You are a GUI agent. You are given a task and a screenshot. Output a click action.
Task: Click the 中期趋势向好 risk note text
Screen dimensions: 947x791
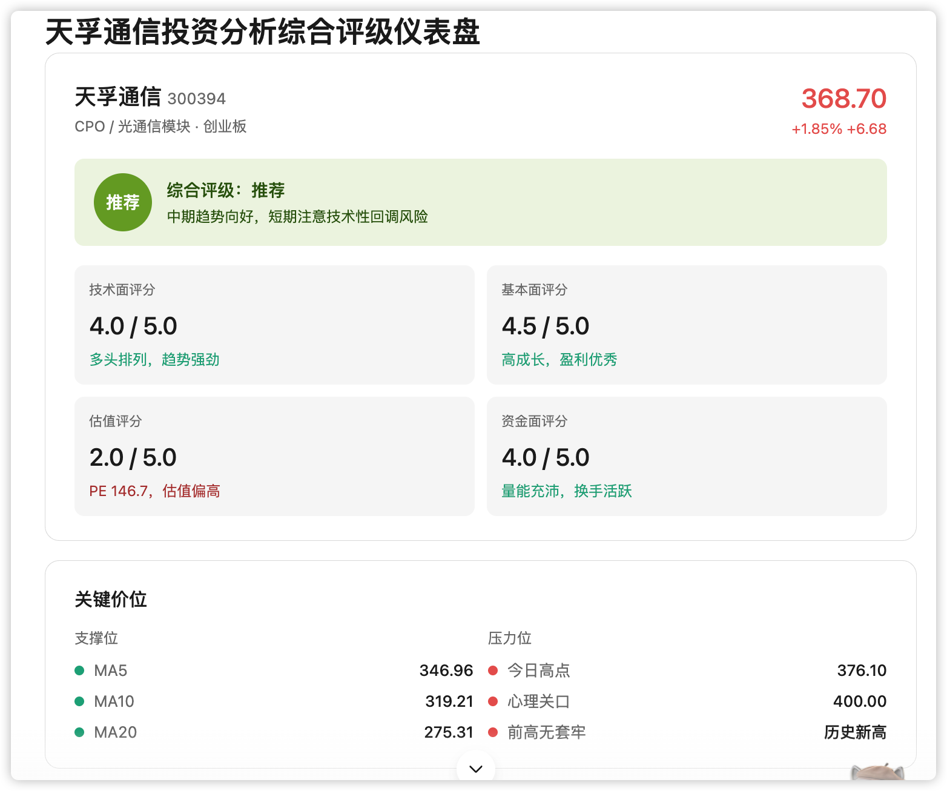297,217
